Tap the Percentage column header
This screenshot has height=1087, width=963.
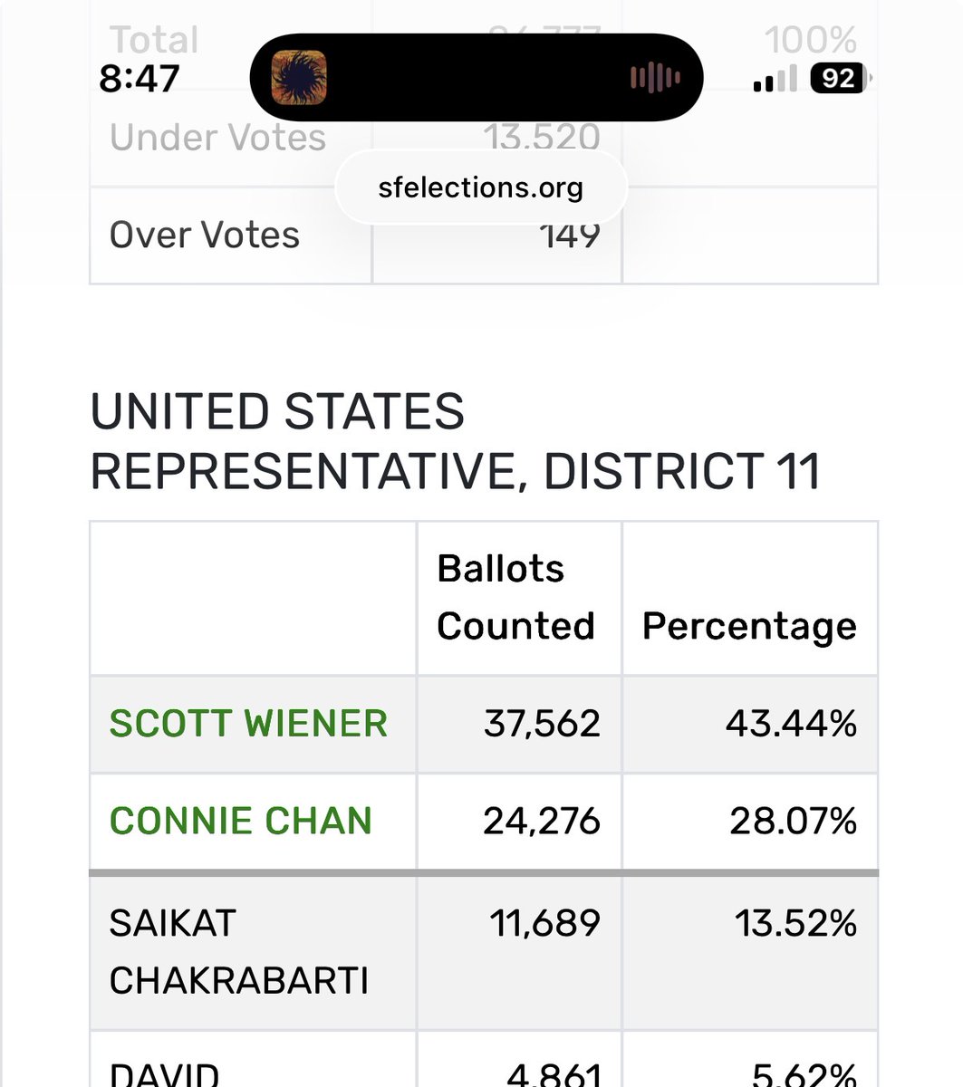(x=749, y=627)
